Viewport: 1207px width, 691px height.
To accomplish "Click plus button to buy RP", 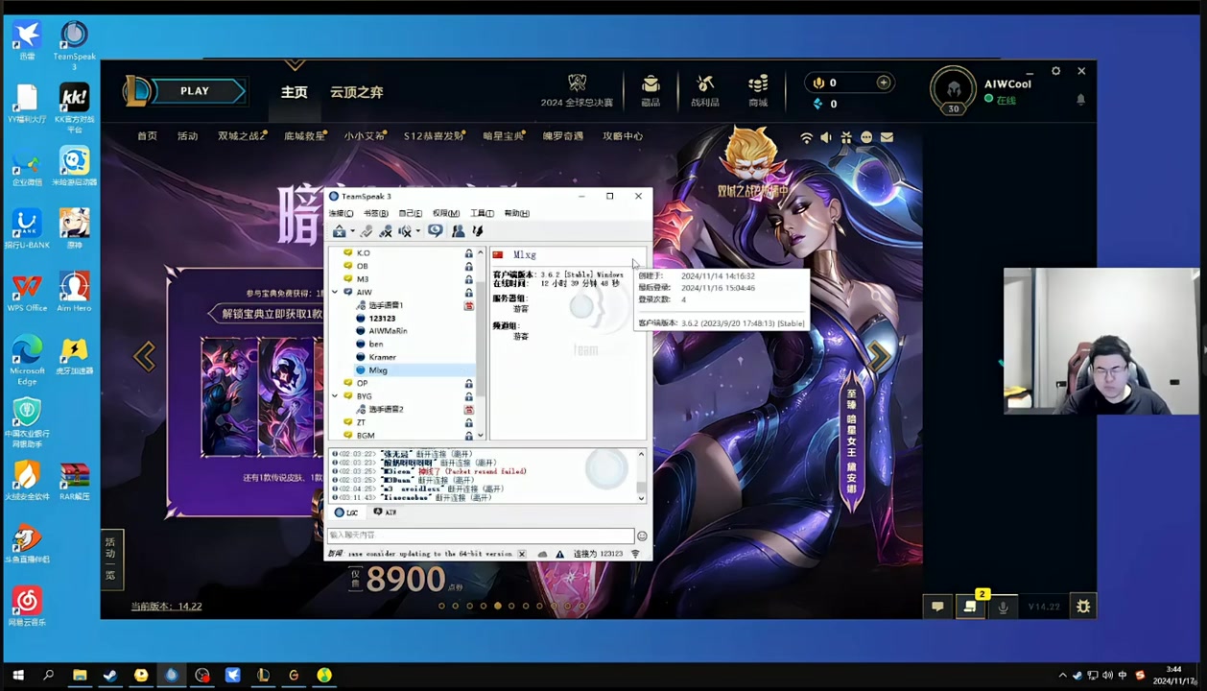I will coord(884,83).
